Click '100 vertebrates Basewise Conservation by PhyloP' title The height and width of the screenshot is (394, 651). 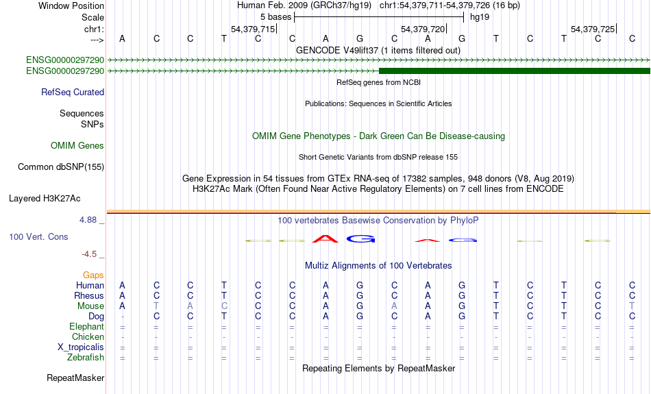(378, 221)
